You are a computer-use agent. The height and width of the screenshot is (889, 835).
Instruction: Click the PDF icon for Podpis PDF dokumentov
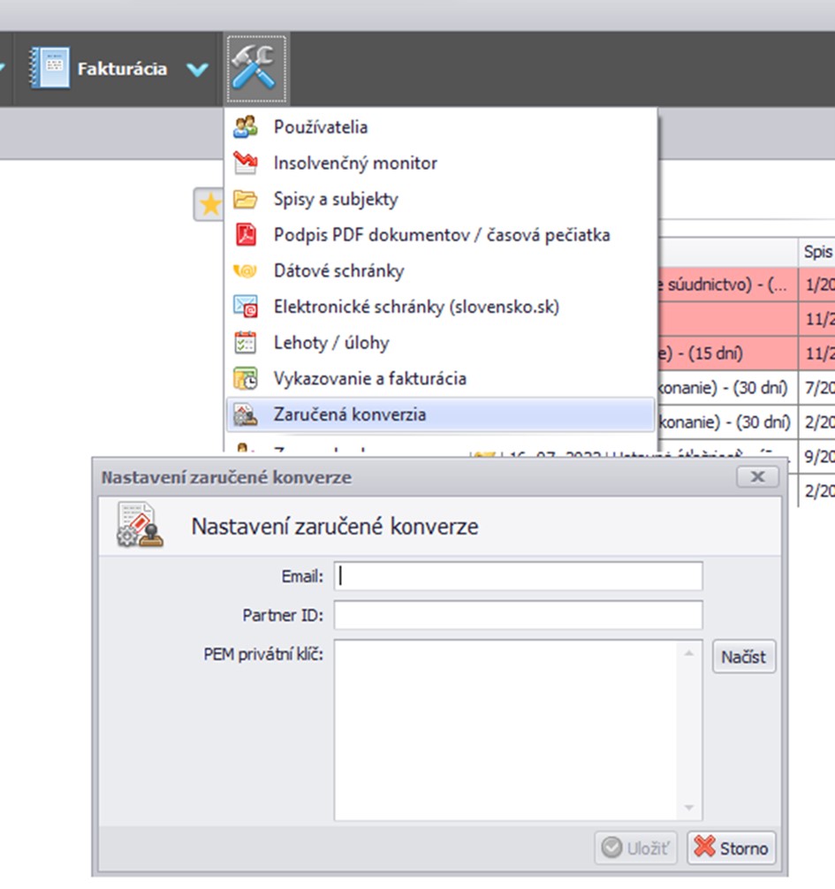[245, 235]
